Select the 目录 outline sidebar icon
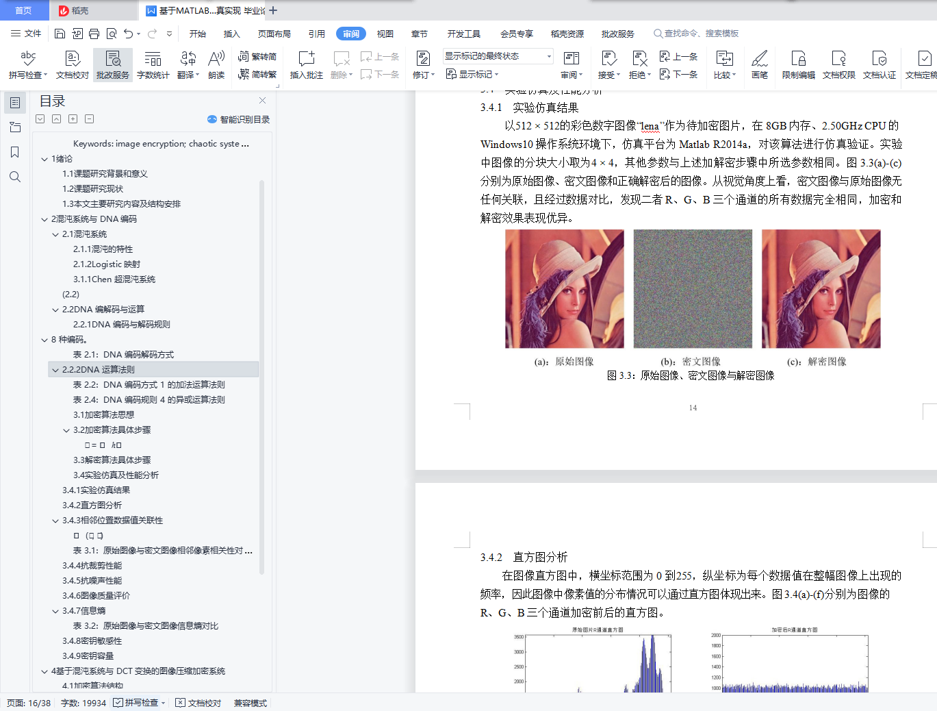 pos(15,103)
